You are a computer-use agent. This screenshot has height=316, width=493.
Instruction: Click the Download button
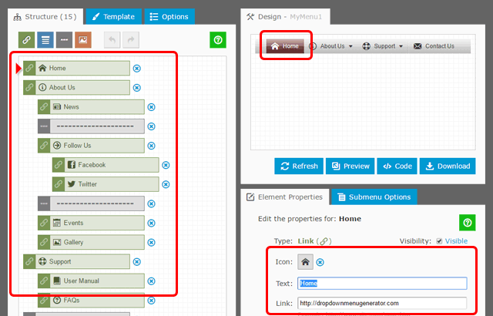(x=448, y=166)
